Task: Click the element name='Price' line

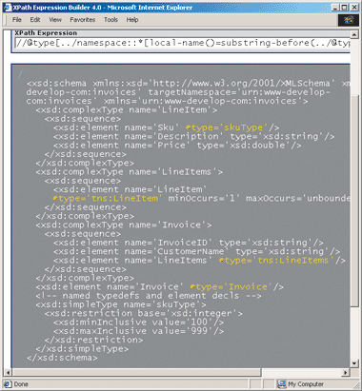Action: click(177, 146)
